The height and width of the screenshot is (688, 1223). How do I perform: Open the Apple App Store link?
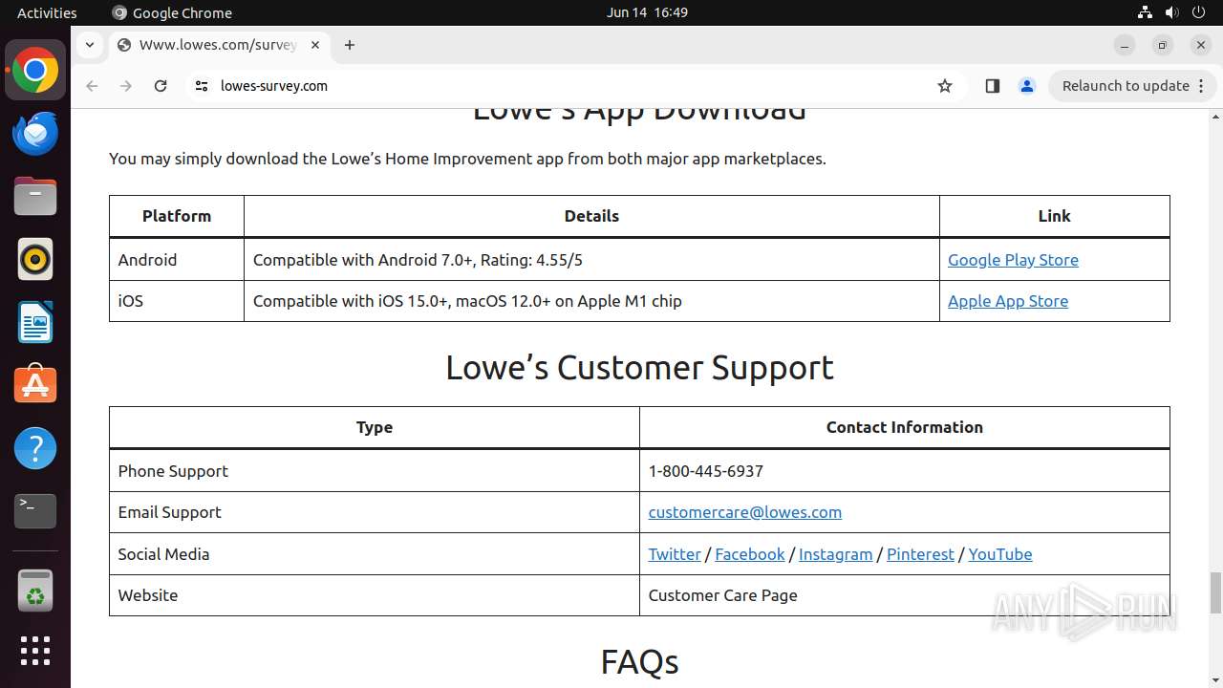1008,301
